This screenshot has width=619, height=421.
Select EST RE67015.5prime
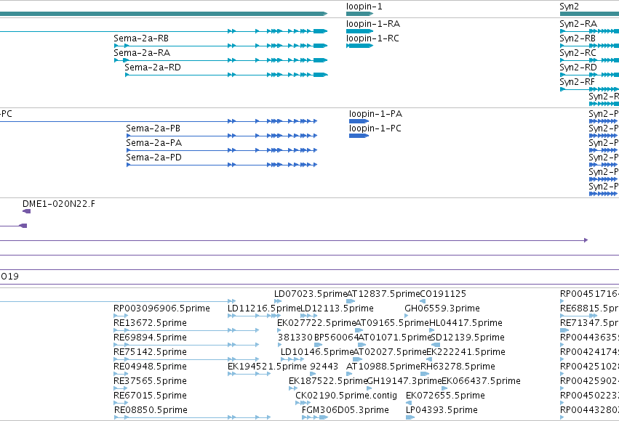tap(150, 396)
